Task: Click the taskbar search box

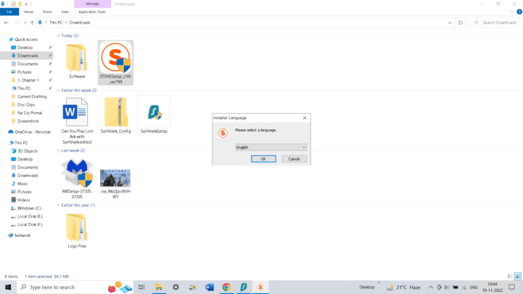Action: point(75,287)
